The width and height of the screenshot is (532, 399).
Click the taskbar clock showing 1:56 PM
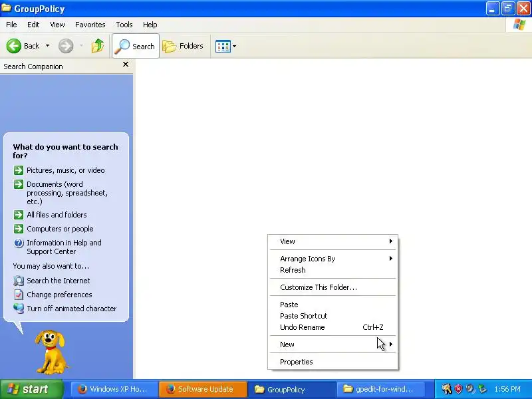pos(507,389)
